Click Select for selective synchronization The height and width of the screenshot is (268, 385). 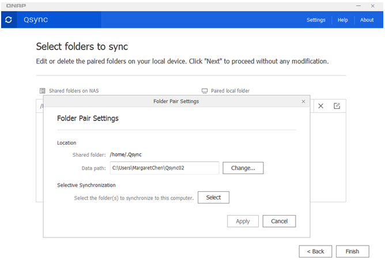click(x=213, y=198)
